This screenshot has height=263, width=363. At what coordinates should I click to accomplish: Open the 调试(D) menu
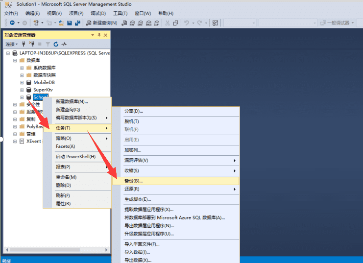[x=98, y=13]
